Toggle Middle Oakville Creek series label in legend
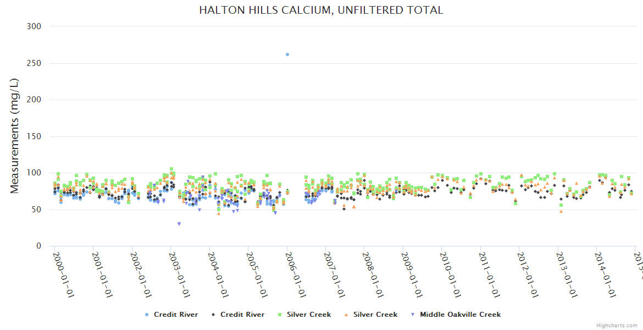This screenshot has width=643, height=330. (460, 315)
